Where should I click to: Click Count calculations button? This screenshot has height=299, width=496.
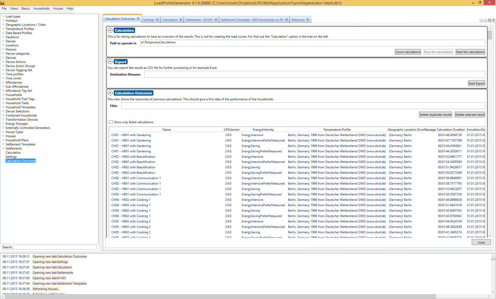[408, 52]
